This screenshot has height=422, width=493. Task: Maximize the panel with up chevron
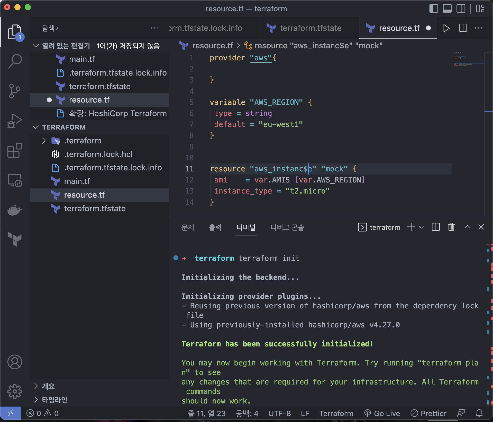[468, 227]
